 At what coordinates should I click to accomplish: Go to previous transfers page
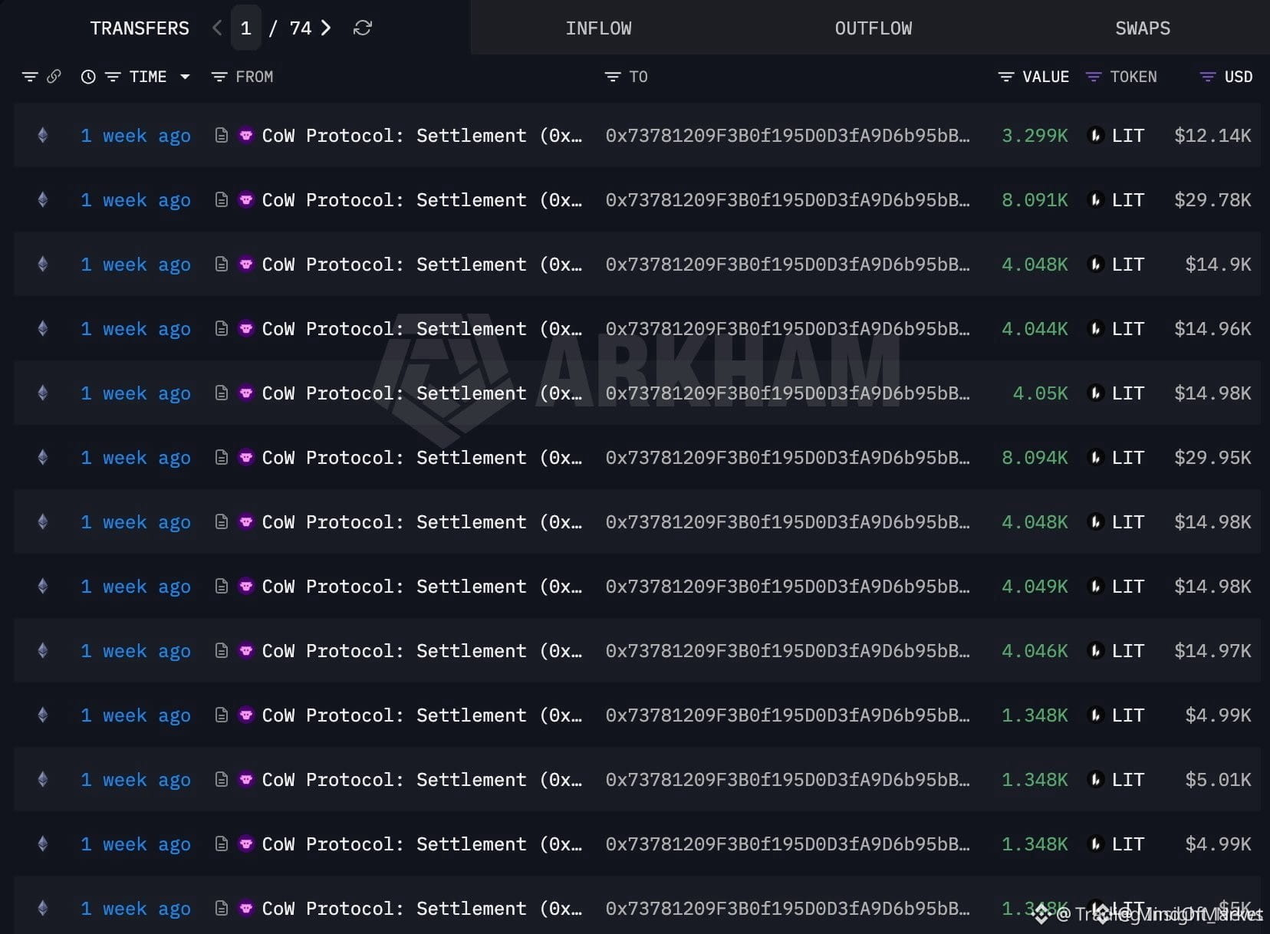point(217,28)
